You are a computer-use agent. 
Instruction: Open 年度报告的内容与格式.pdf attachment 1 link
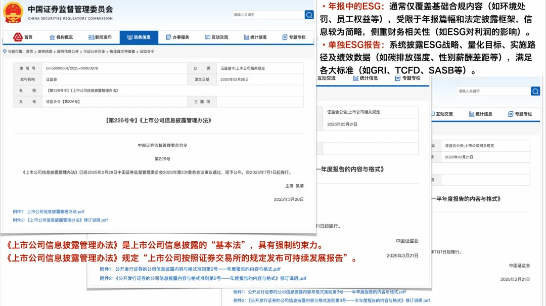(190, 269)
